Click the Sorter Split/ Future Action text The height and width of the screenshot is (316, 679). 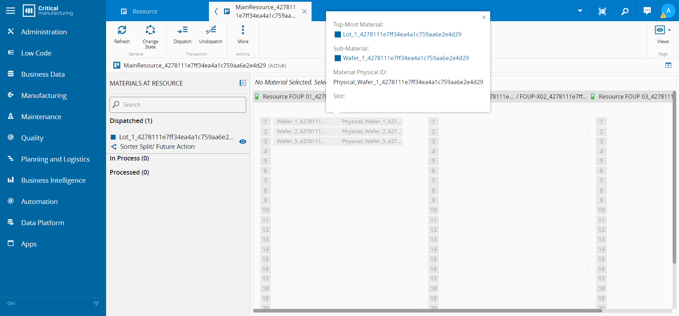(157, 147)
